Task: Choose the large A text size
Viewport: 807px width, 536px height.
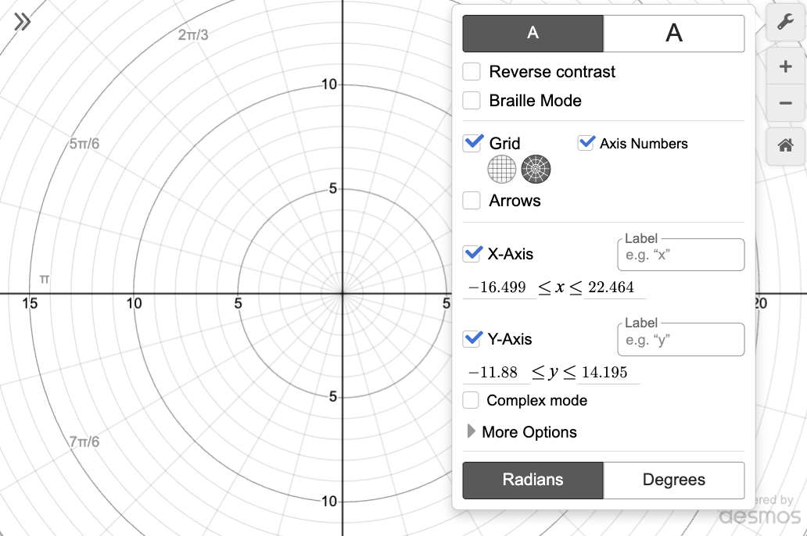Action: [674, 34]
